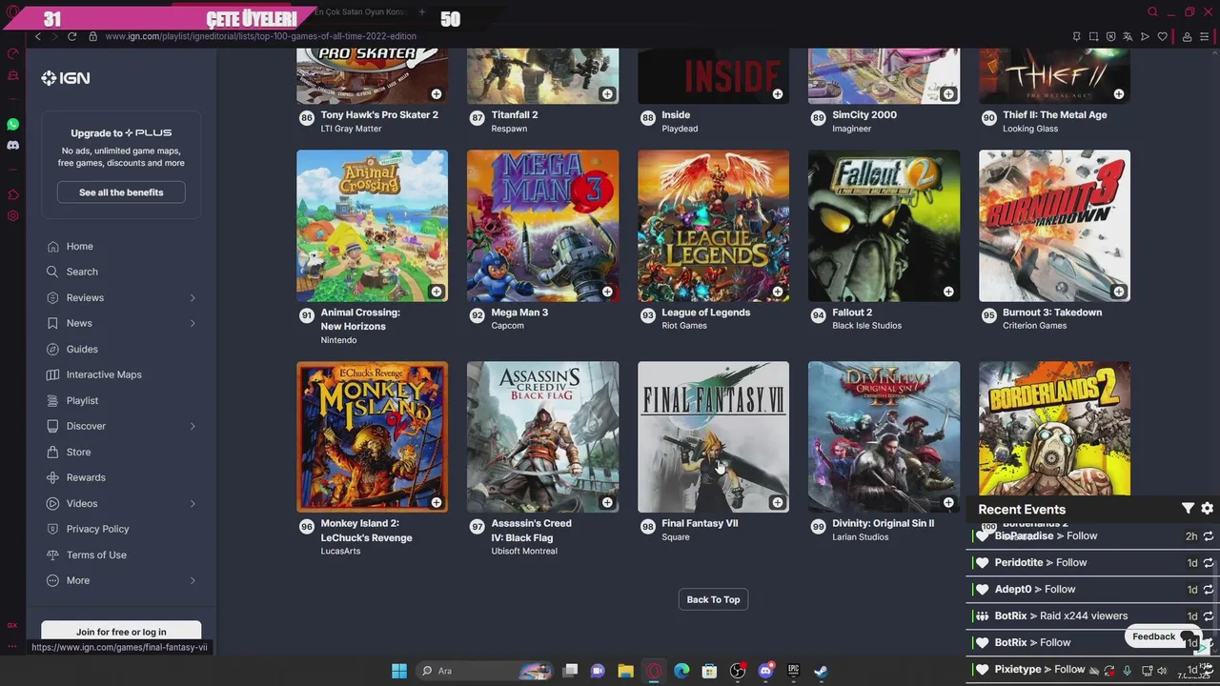The width and height of the screenshot is (1220, 686).
Task: Open Rewards in the sidebar
Action: pos(86,477)
